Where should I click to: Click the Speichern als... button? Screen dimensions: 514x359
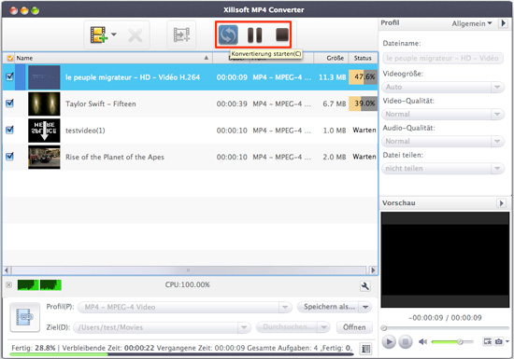[329, 307]
